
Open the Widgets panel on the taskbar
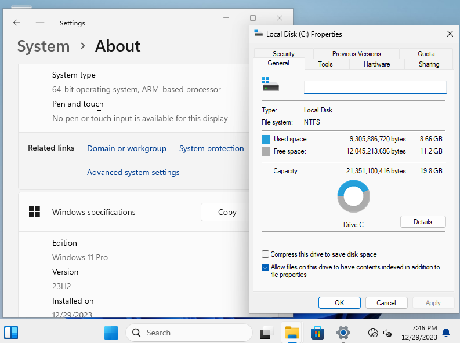tap(11, 333)
